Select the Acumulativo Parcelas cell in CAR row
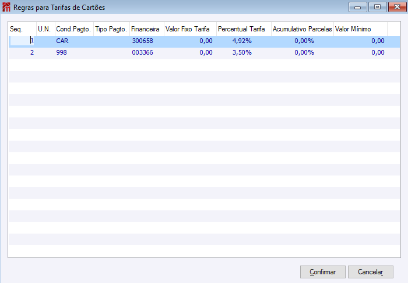 click(303, 41)
